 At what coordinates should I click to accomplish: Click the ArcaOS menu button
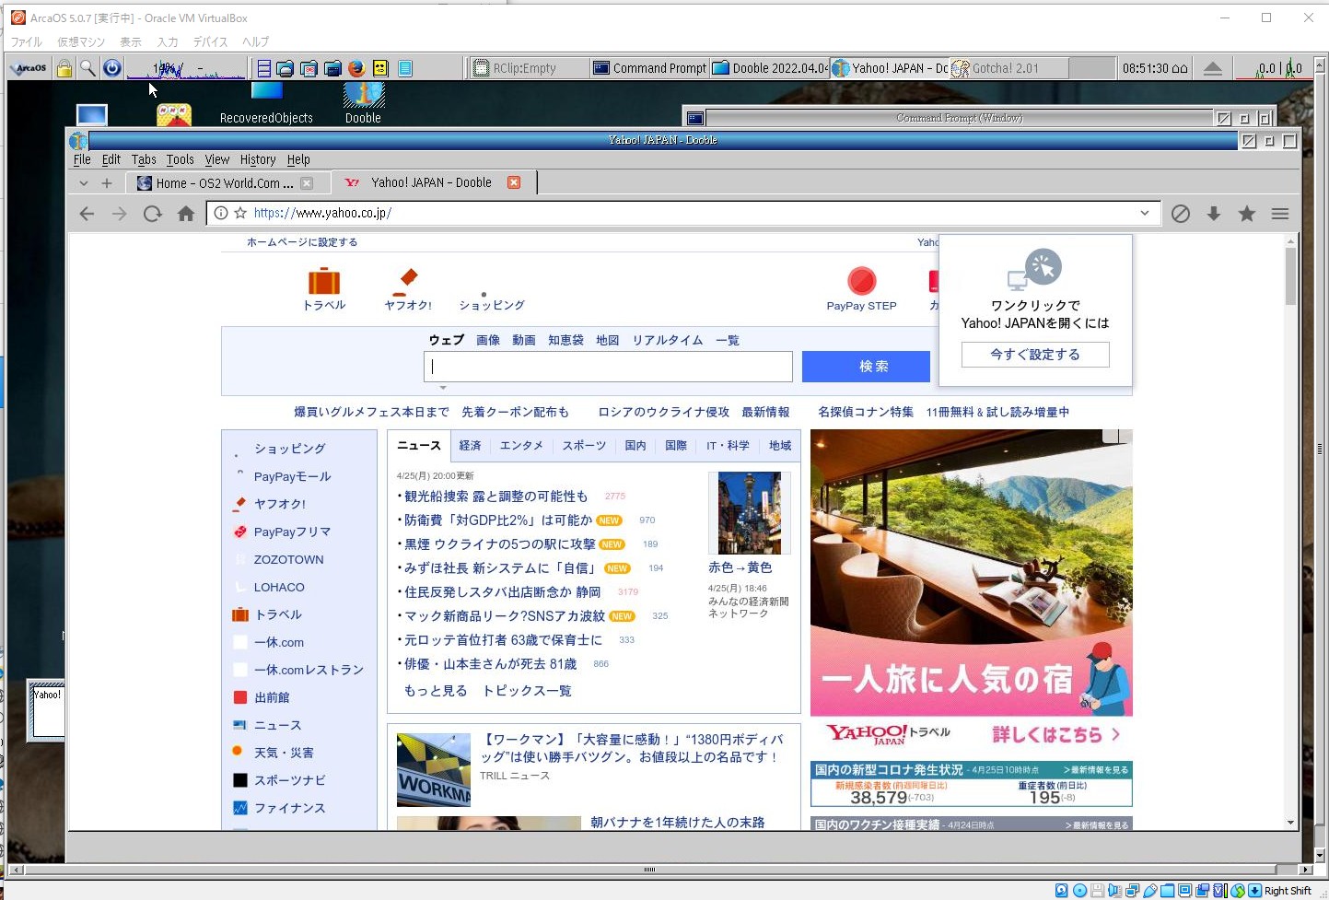click(x=28, y=68)
